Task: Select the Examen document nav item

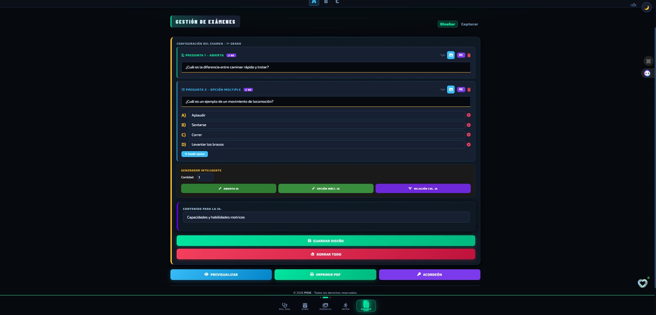Action: point(366,306)
